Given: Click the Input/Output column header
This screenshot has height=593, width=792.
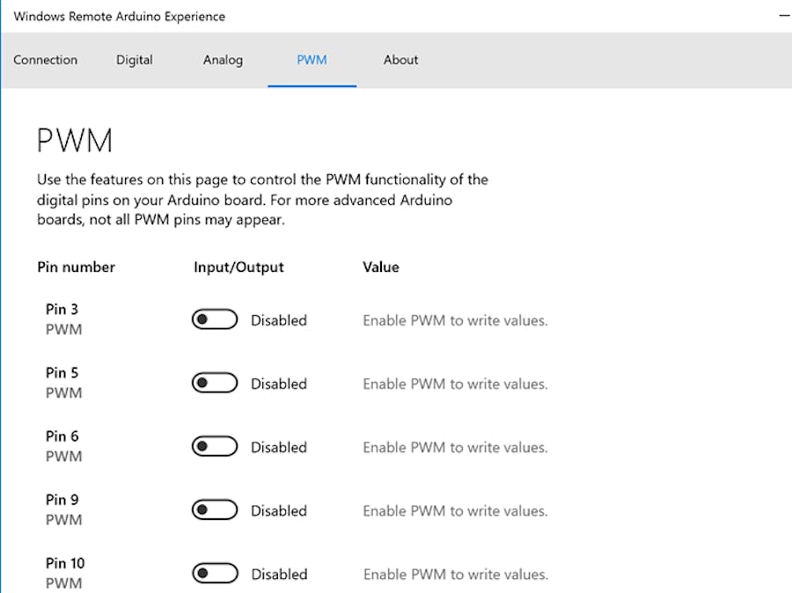Looking at the screenshot, I should [238, 267].
